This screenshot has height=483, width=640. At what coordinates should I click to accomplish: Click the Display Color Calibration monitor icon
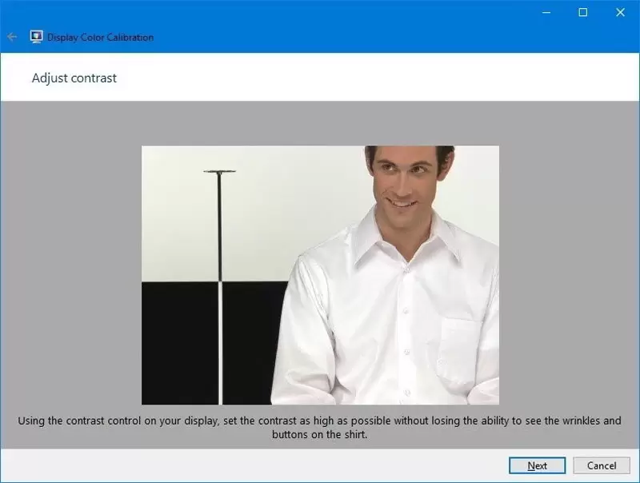[x=36, y=37]
